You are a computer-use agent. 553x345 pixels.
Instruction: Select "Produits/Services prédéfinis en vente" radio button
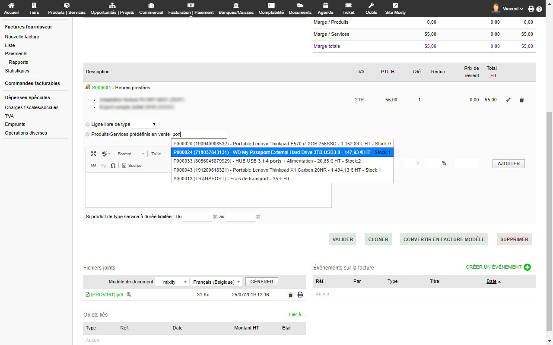pos(88,135)
